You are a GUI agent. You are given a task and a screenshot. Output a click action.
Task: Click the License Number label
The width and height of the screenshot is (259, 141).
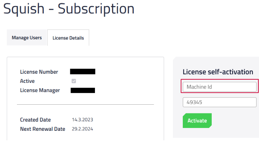[x=39, y=72]
